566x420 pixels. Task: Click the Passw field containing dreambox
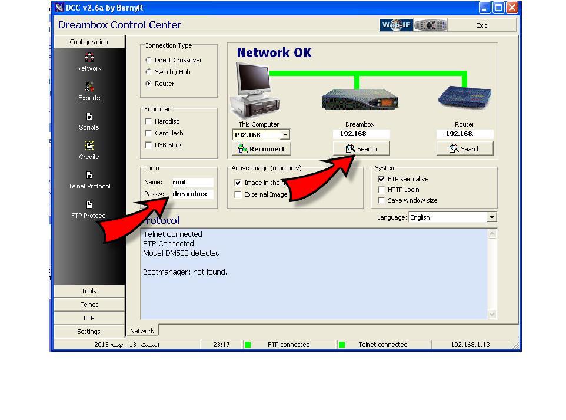pos(192,194)
